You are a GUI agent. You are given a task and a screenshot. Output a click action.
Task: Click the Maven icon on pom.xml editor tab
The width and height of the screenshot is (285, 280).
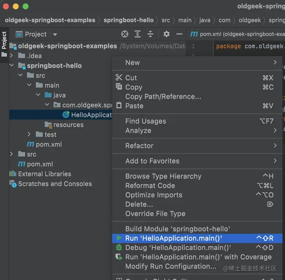pos(194,34)
